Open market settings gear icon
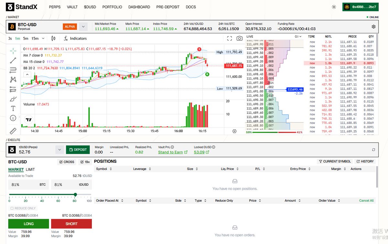 pos(373,27)
